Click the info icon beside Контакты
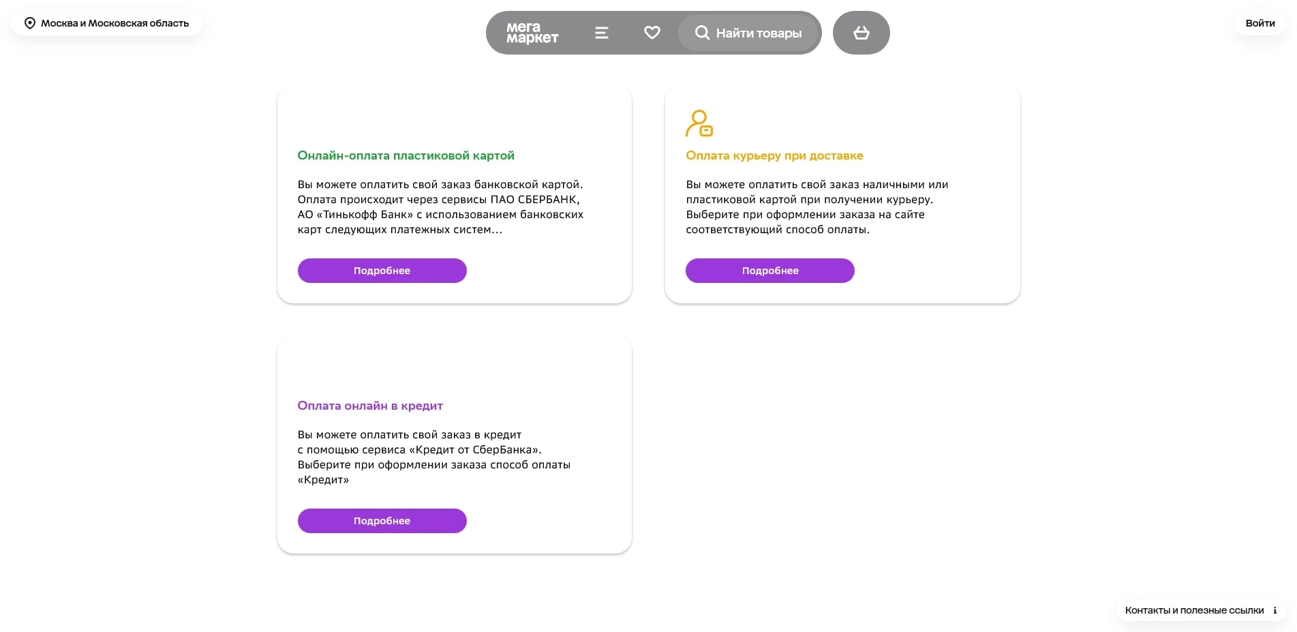 1275,610
